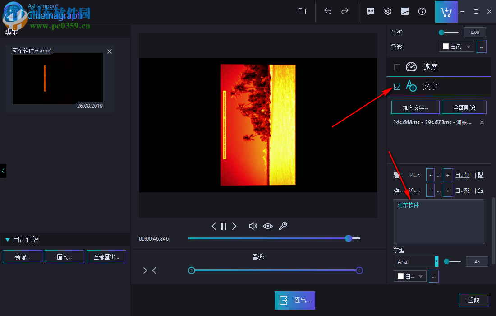Viewport: 496px width, 316px height.
Task: Redo the last action
Action: pos(344,11)
